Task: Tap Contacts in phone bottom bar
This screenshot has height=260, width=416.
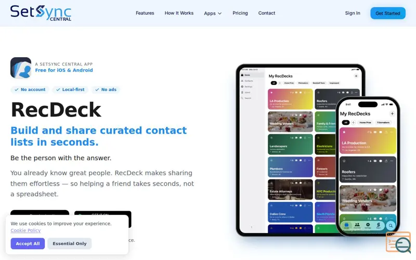Action: pos(357,226)
